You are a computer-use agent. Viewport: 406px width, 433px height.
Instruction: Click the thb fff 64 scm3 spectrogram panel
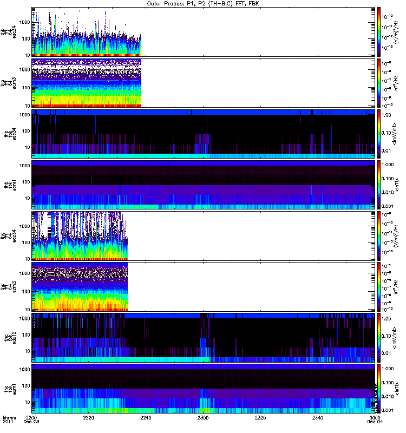pos(204,83)
